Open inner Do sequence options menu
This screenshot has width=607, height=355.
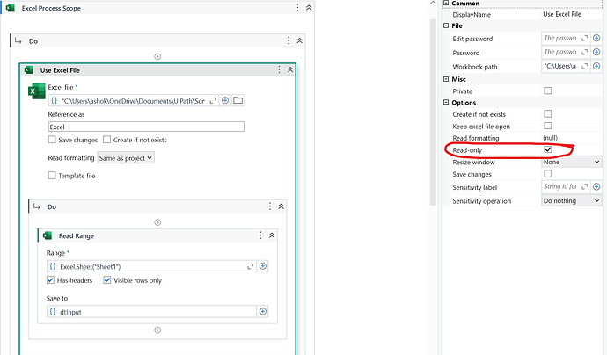coord(270,206)
